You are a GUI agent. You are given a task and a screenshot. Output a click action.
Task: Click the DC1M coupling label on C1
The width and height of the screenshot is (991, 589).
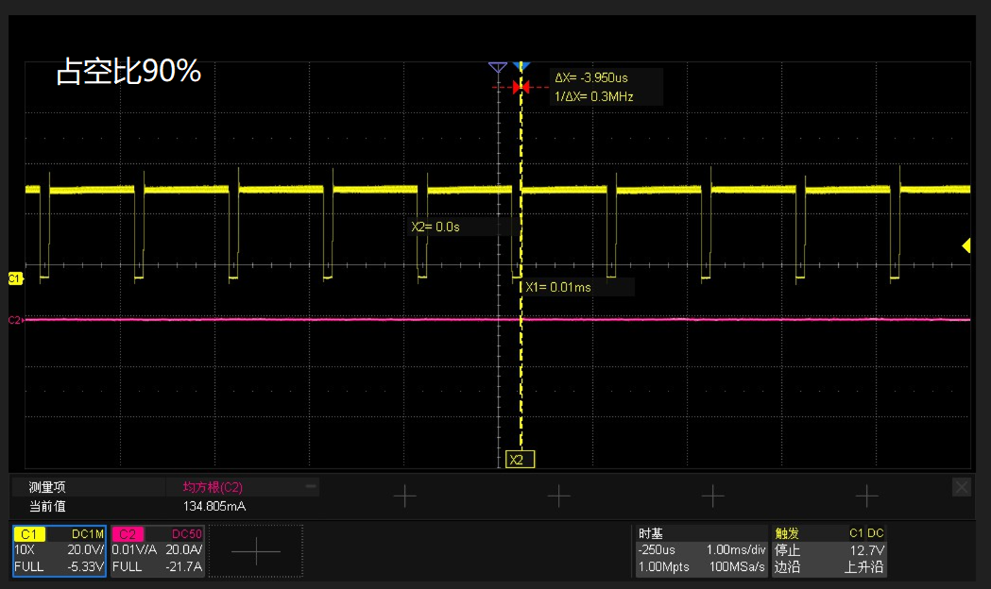[x=87, y=534]
